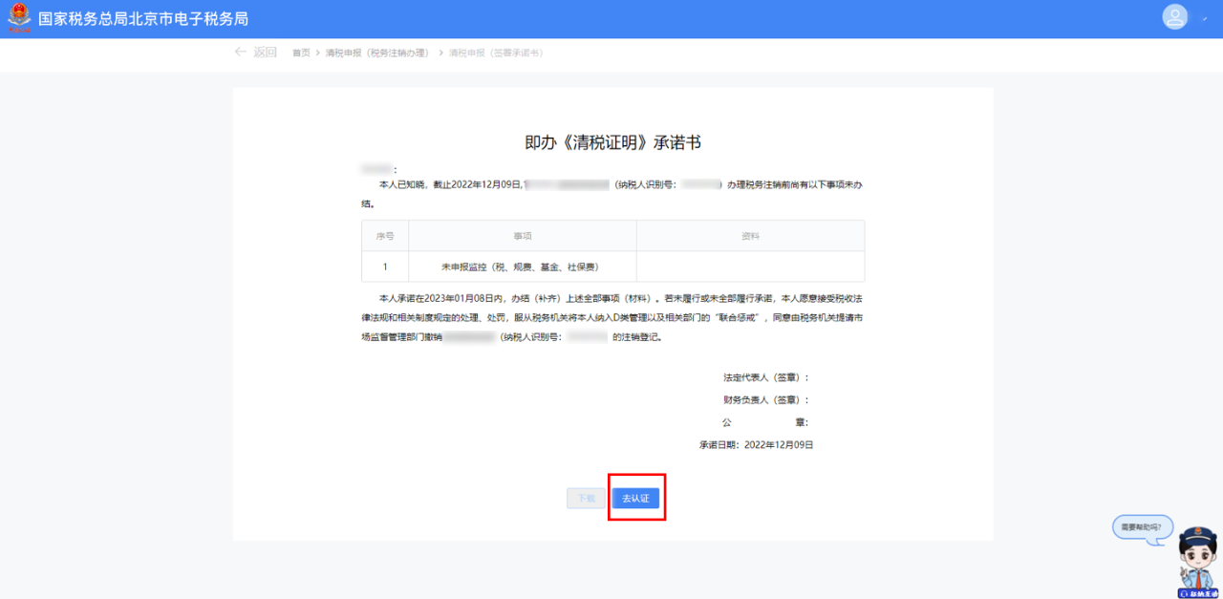1223x599 pixels.
Task: Click the tax bureau emblem logo
Action: pos(18,18)
